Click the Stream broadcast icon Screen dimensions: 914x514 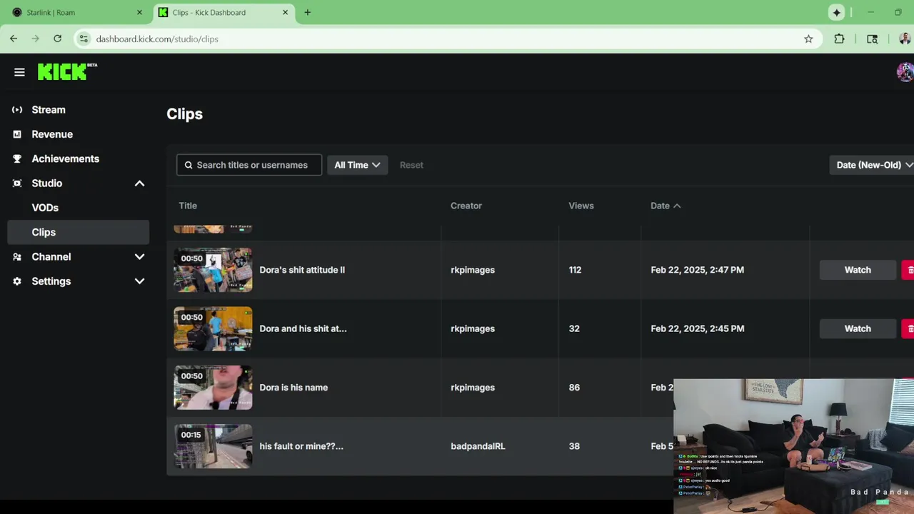pos(17,110)
